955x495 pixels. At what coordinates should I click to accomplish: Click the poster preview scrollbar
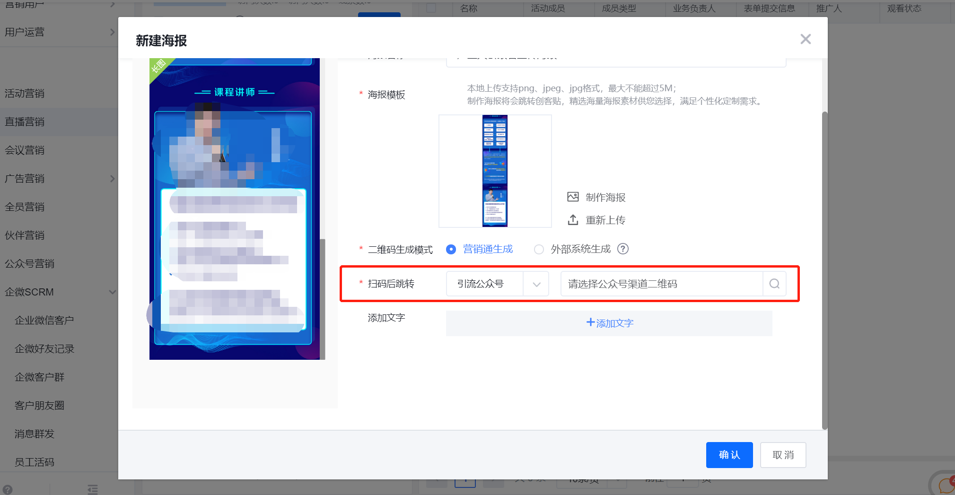(323, 299)
